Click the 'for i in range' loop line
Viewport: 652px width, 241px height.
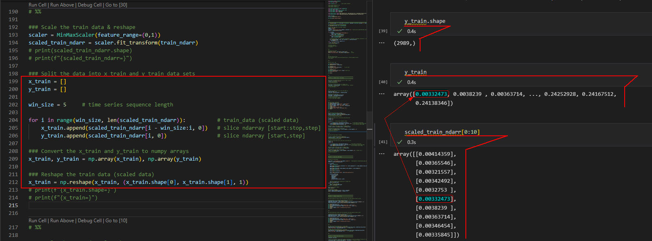[107, 120]
